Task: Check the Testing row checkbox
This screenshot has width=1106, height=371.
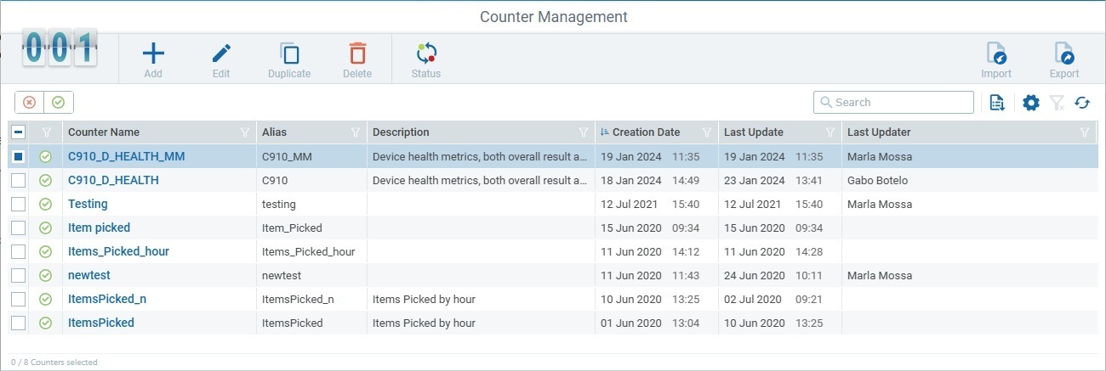Action: coord(19,204)
